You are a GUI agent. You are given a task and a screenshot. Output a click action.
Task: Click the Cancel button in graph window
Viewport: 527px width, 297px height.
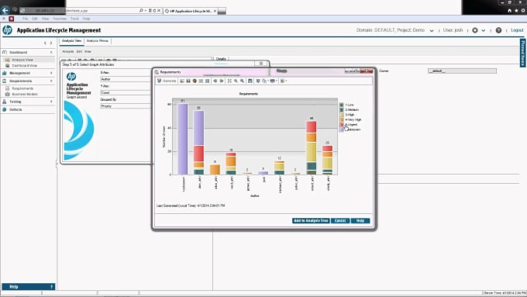[340, 221]
